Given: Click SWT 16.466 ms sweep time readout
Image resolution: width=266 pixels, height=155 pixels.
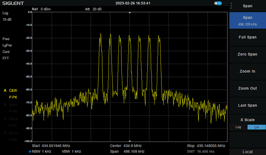Looking at the screenshot, I should (x=201, y=152).
